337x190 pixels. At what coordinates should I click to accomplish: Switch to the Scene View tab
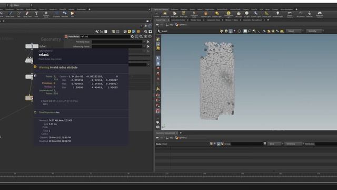tap(161, 20)
